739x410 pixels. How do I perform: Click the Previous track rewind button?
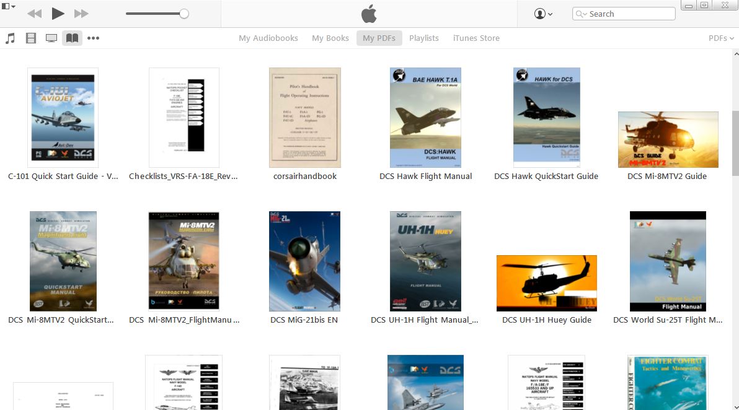point(34,14)
